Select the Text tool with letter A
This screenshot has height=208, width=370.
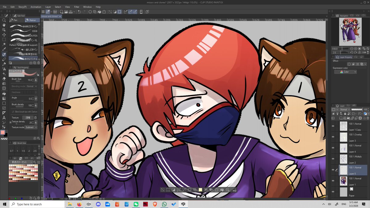click(x=4, y=118)
